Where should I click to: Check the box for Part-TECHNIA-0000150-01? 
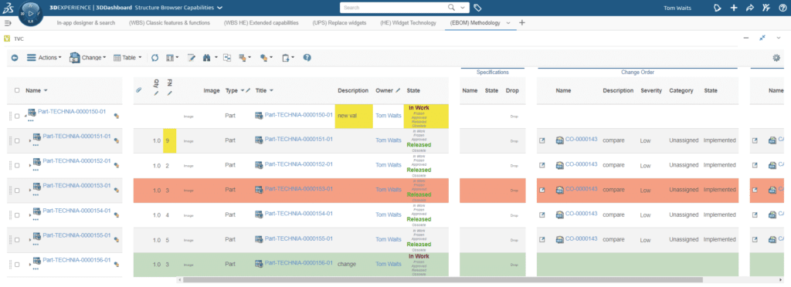pyautogui.click(x=17, y=116)
